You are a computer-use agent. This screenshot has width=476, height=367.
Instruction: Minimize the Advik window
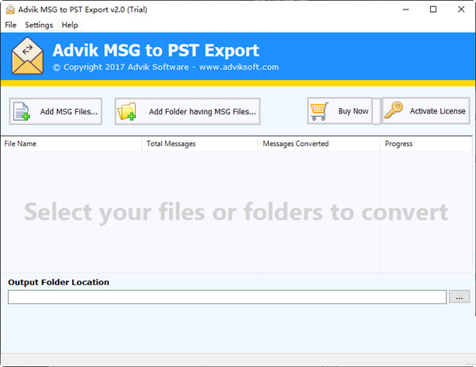tap(405, 10)
